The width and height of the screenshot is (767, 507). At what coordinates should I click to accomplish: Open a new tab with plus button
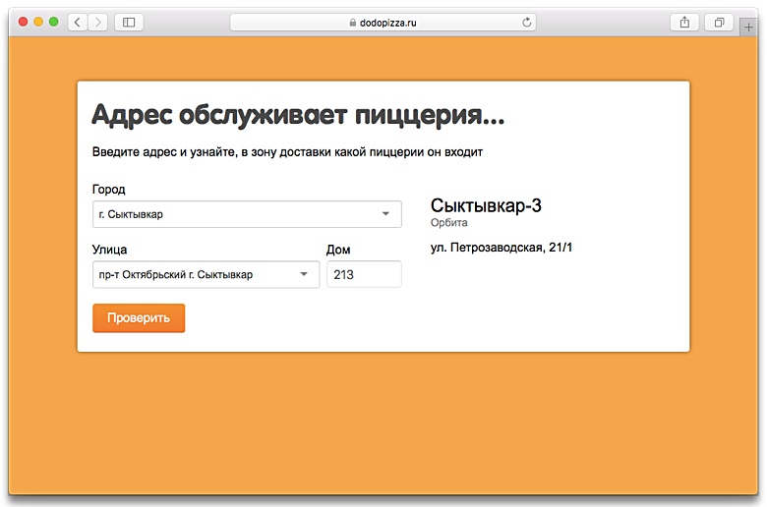(748, 28)
